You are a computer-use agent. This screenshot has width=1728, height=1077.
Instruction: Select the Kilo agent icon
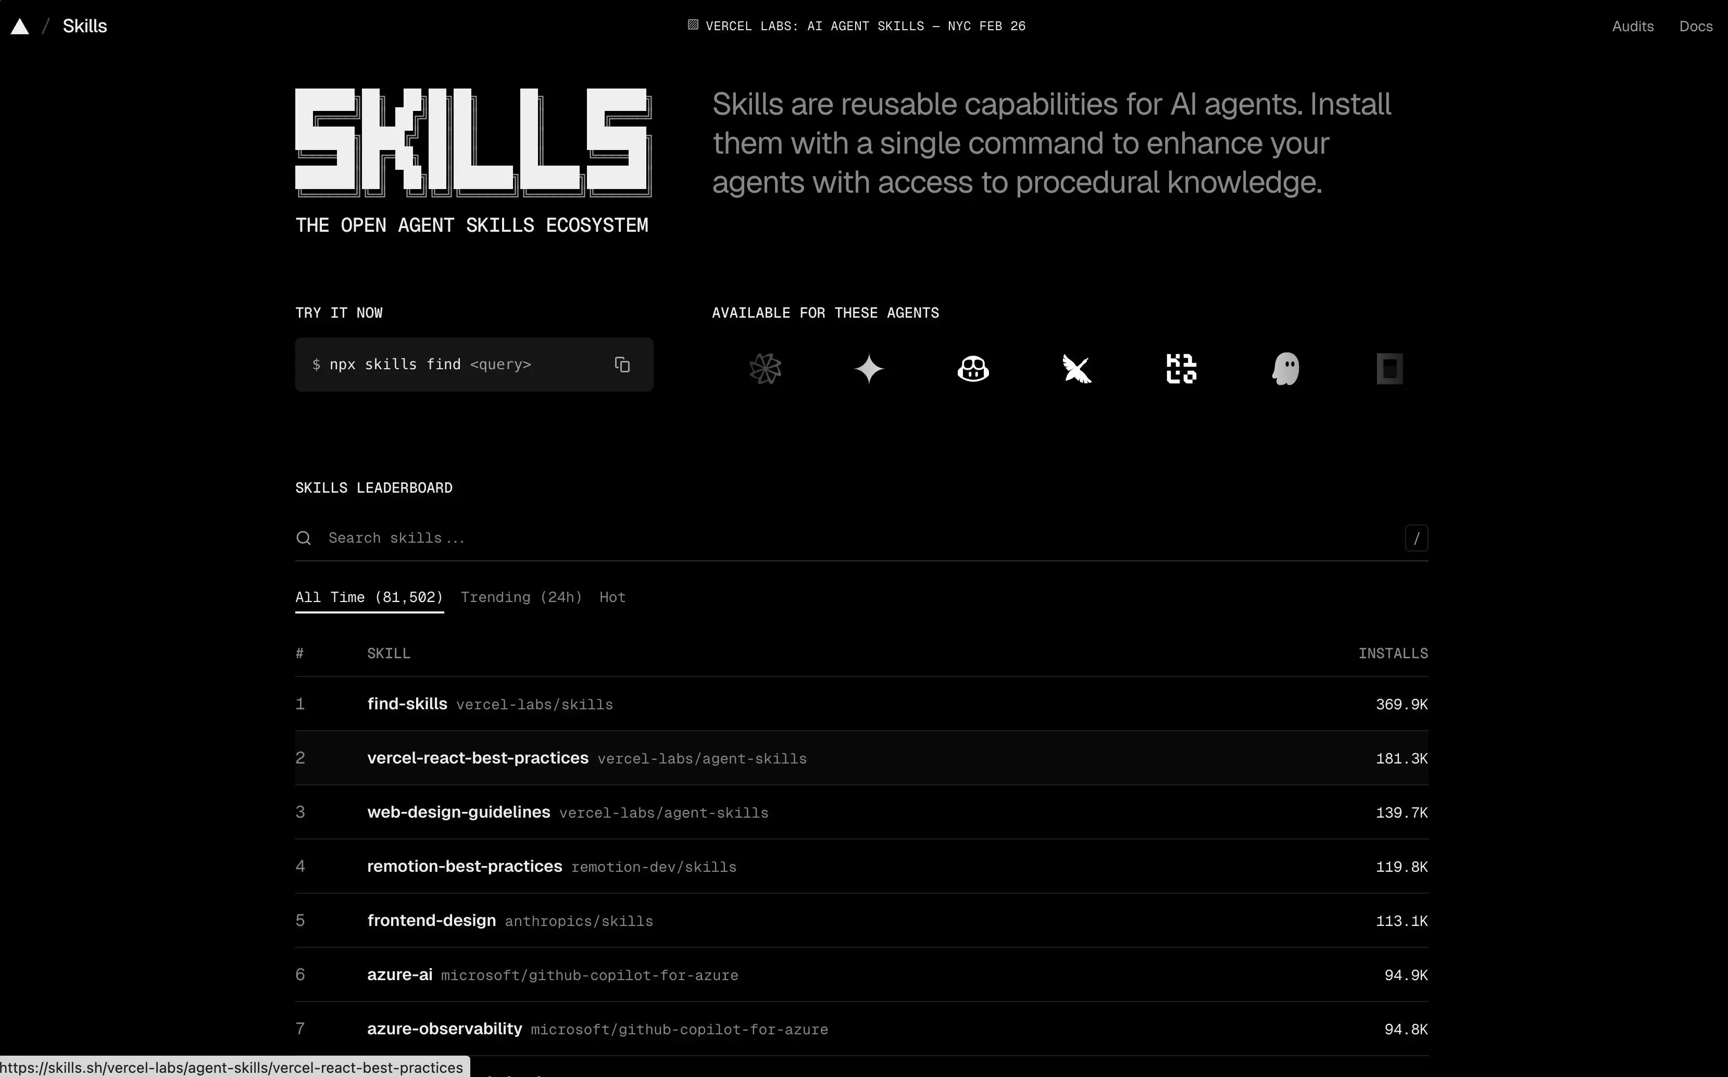pyautogui.click(x=1181, y=369)
